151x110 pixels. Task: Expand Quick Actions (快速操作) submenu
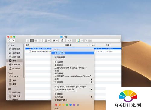click(73, 82)
